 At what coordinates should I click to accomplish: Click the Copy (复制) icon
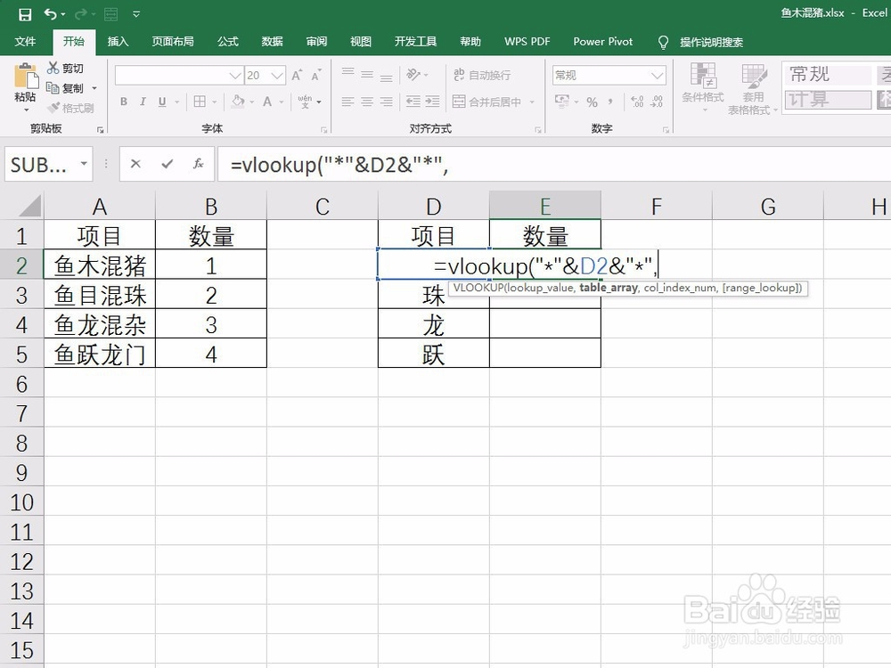(53, 87)
